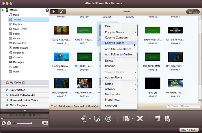
Task: Open the Copy to Device toolbar dropdown arrow
Action: coord(90,119)
